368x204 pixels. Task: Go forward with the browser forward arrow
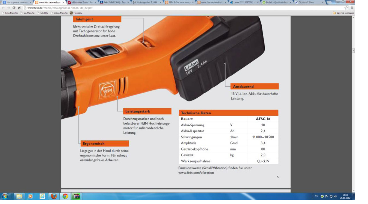coord(8,8)
